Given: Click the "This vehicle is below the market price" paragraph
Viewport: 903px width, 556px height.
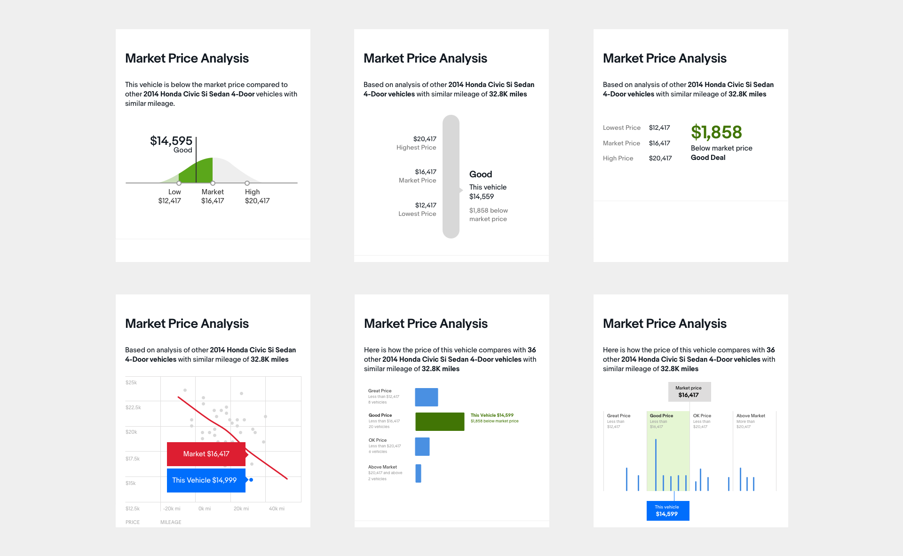Looking at the screenshot, I should pos(211,94).
